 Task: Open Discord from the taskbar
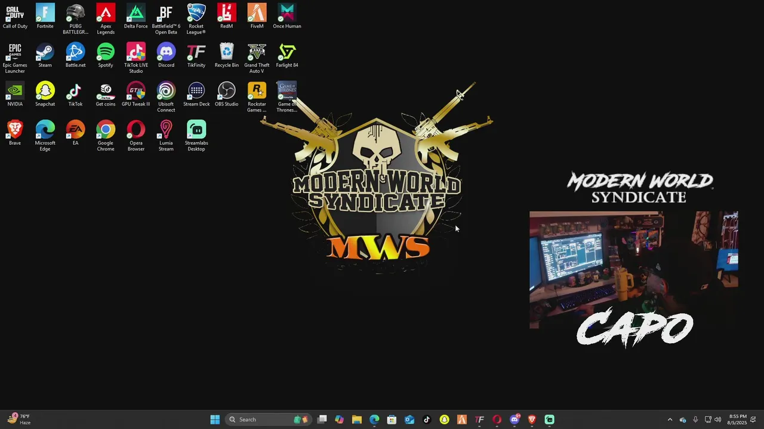(515, 419)
